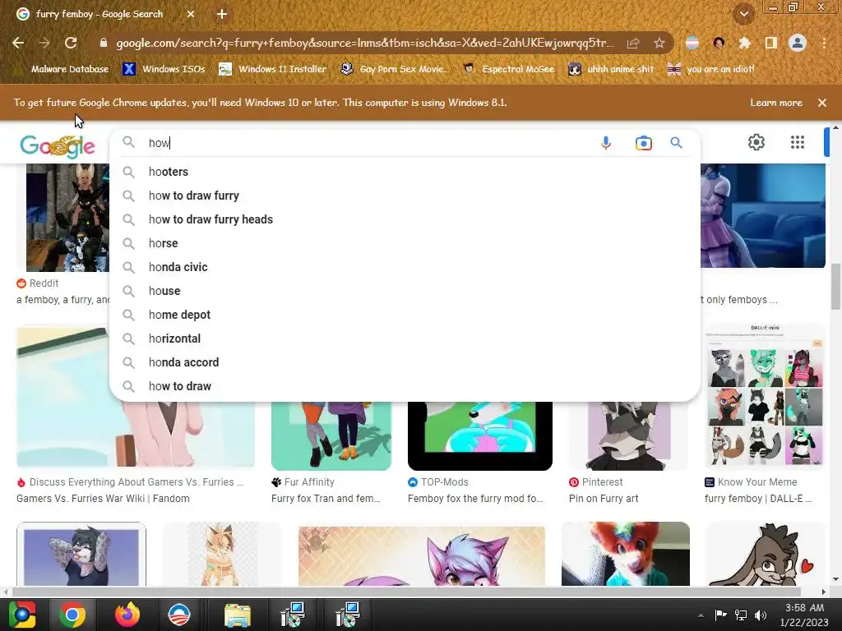
Task: Click the transgender flag extension icon
Action: [x=692, y=43]
